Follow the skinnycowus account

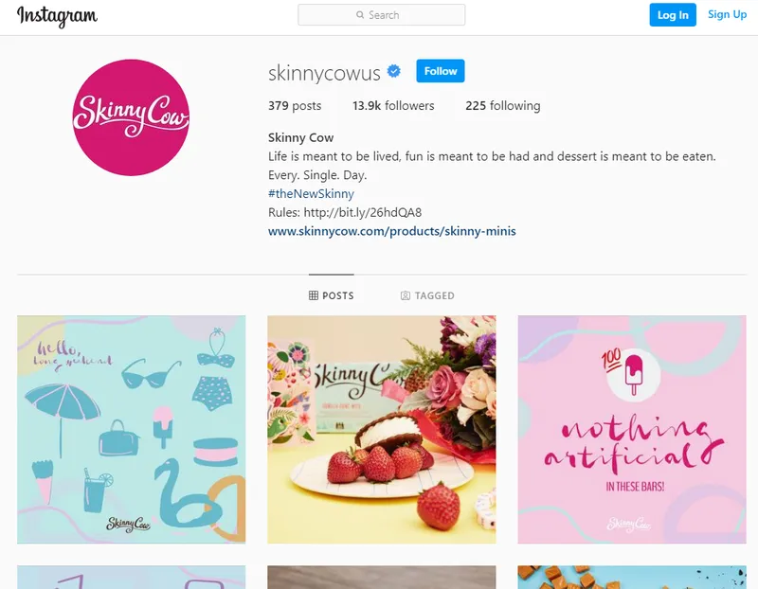click(441, 71)
